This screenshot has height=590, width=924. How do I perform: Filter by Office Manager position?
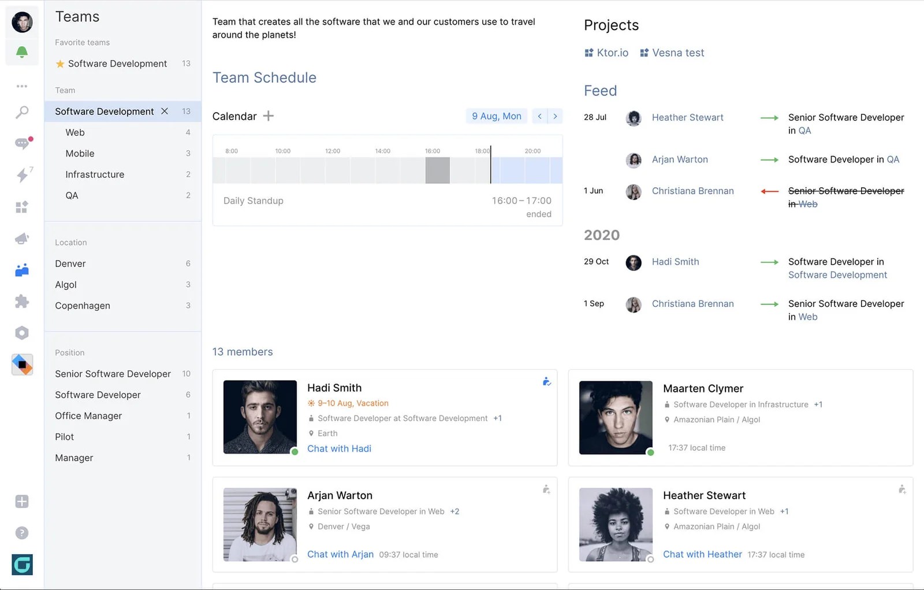(x=123, y=415)
